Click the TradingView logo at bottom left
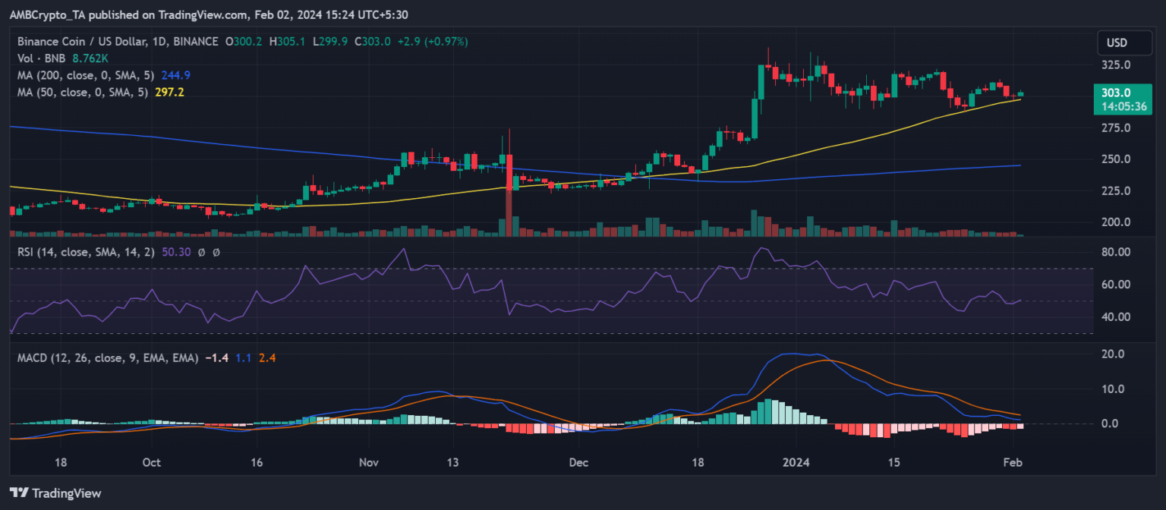This screenshot has width=1166, height=510. tap(55, 493)
